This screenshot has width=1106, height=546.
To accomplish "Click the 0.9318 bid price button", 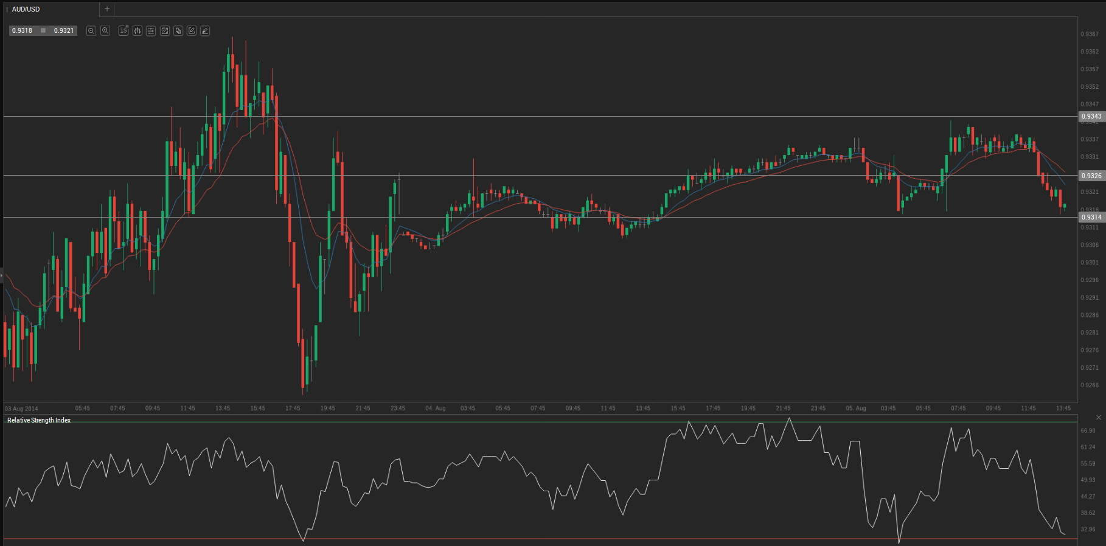I will click(23, 30).
